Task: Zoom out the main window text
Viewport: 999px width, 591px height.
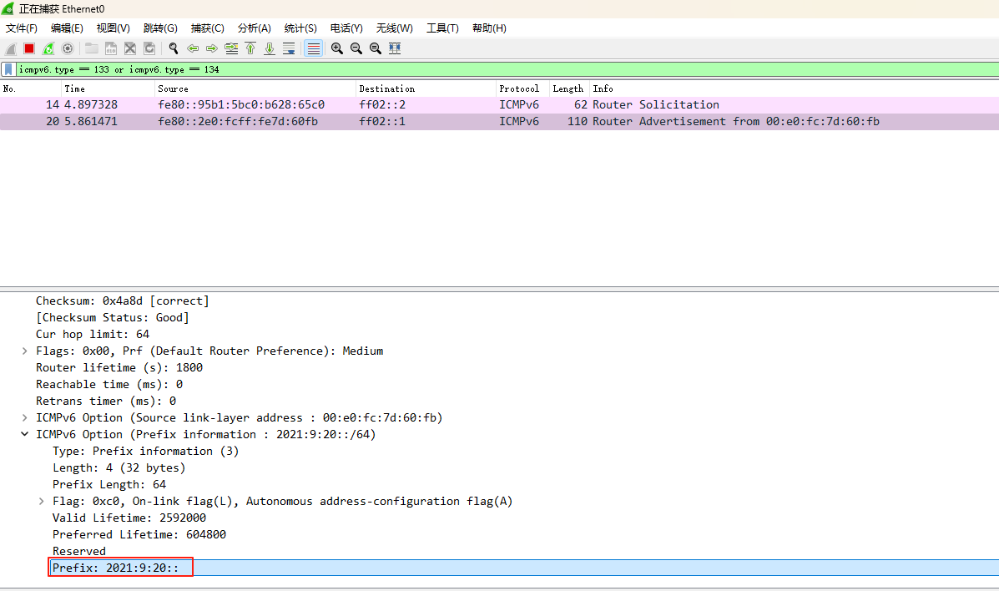Action: click(356, 48)
